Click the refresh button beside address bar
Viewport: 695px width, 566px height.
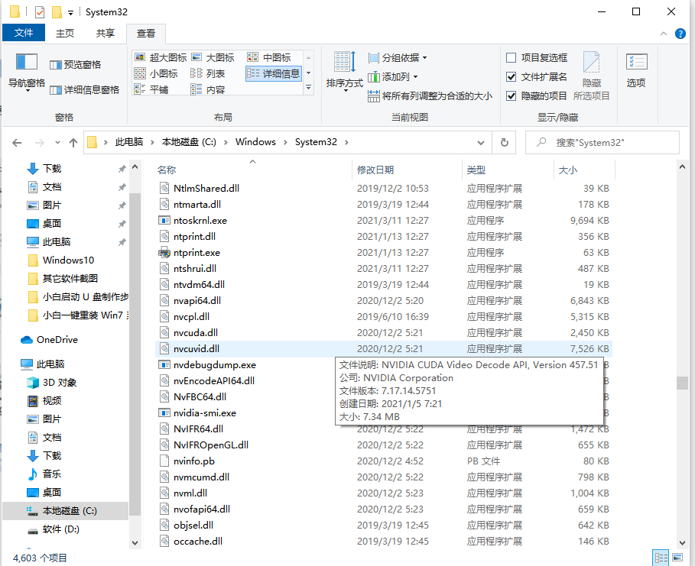point(504,142)
